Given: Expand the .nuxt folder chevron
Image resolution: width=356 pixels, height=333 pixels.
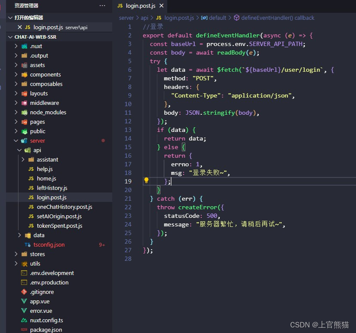Looking at the screenshot, I should coord(16,46).
